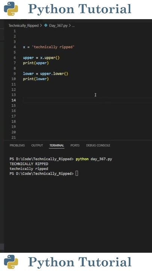Click the python day_367.py terminal command
Image resolution: width=152 pixels, height=271 pixels.
pos(94,159)
